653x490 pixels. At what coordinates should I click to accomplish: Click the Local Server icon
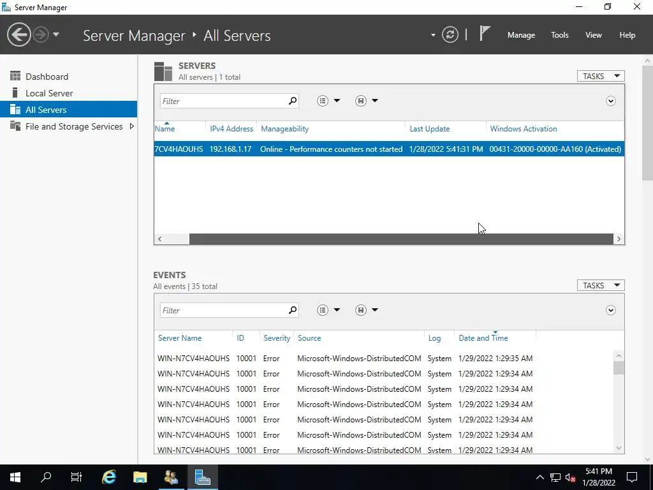pyautogui.click(x=15, y=93)
